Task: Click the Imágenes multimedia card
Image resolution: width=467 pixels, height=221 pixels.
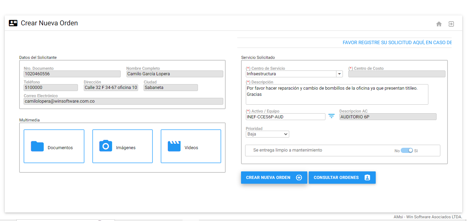Action: [x=122, y=146]
